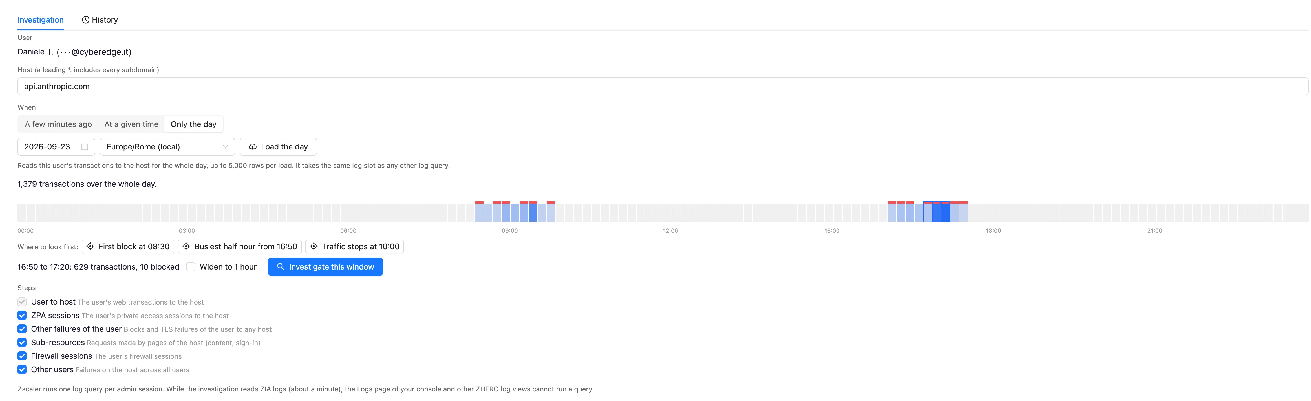This screenshot has height=401, width=1311.
Task: Uncheck the Sub-resources step
Action: [22, 342]
